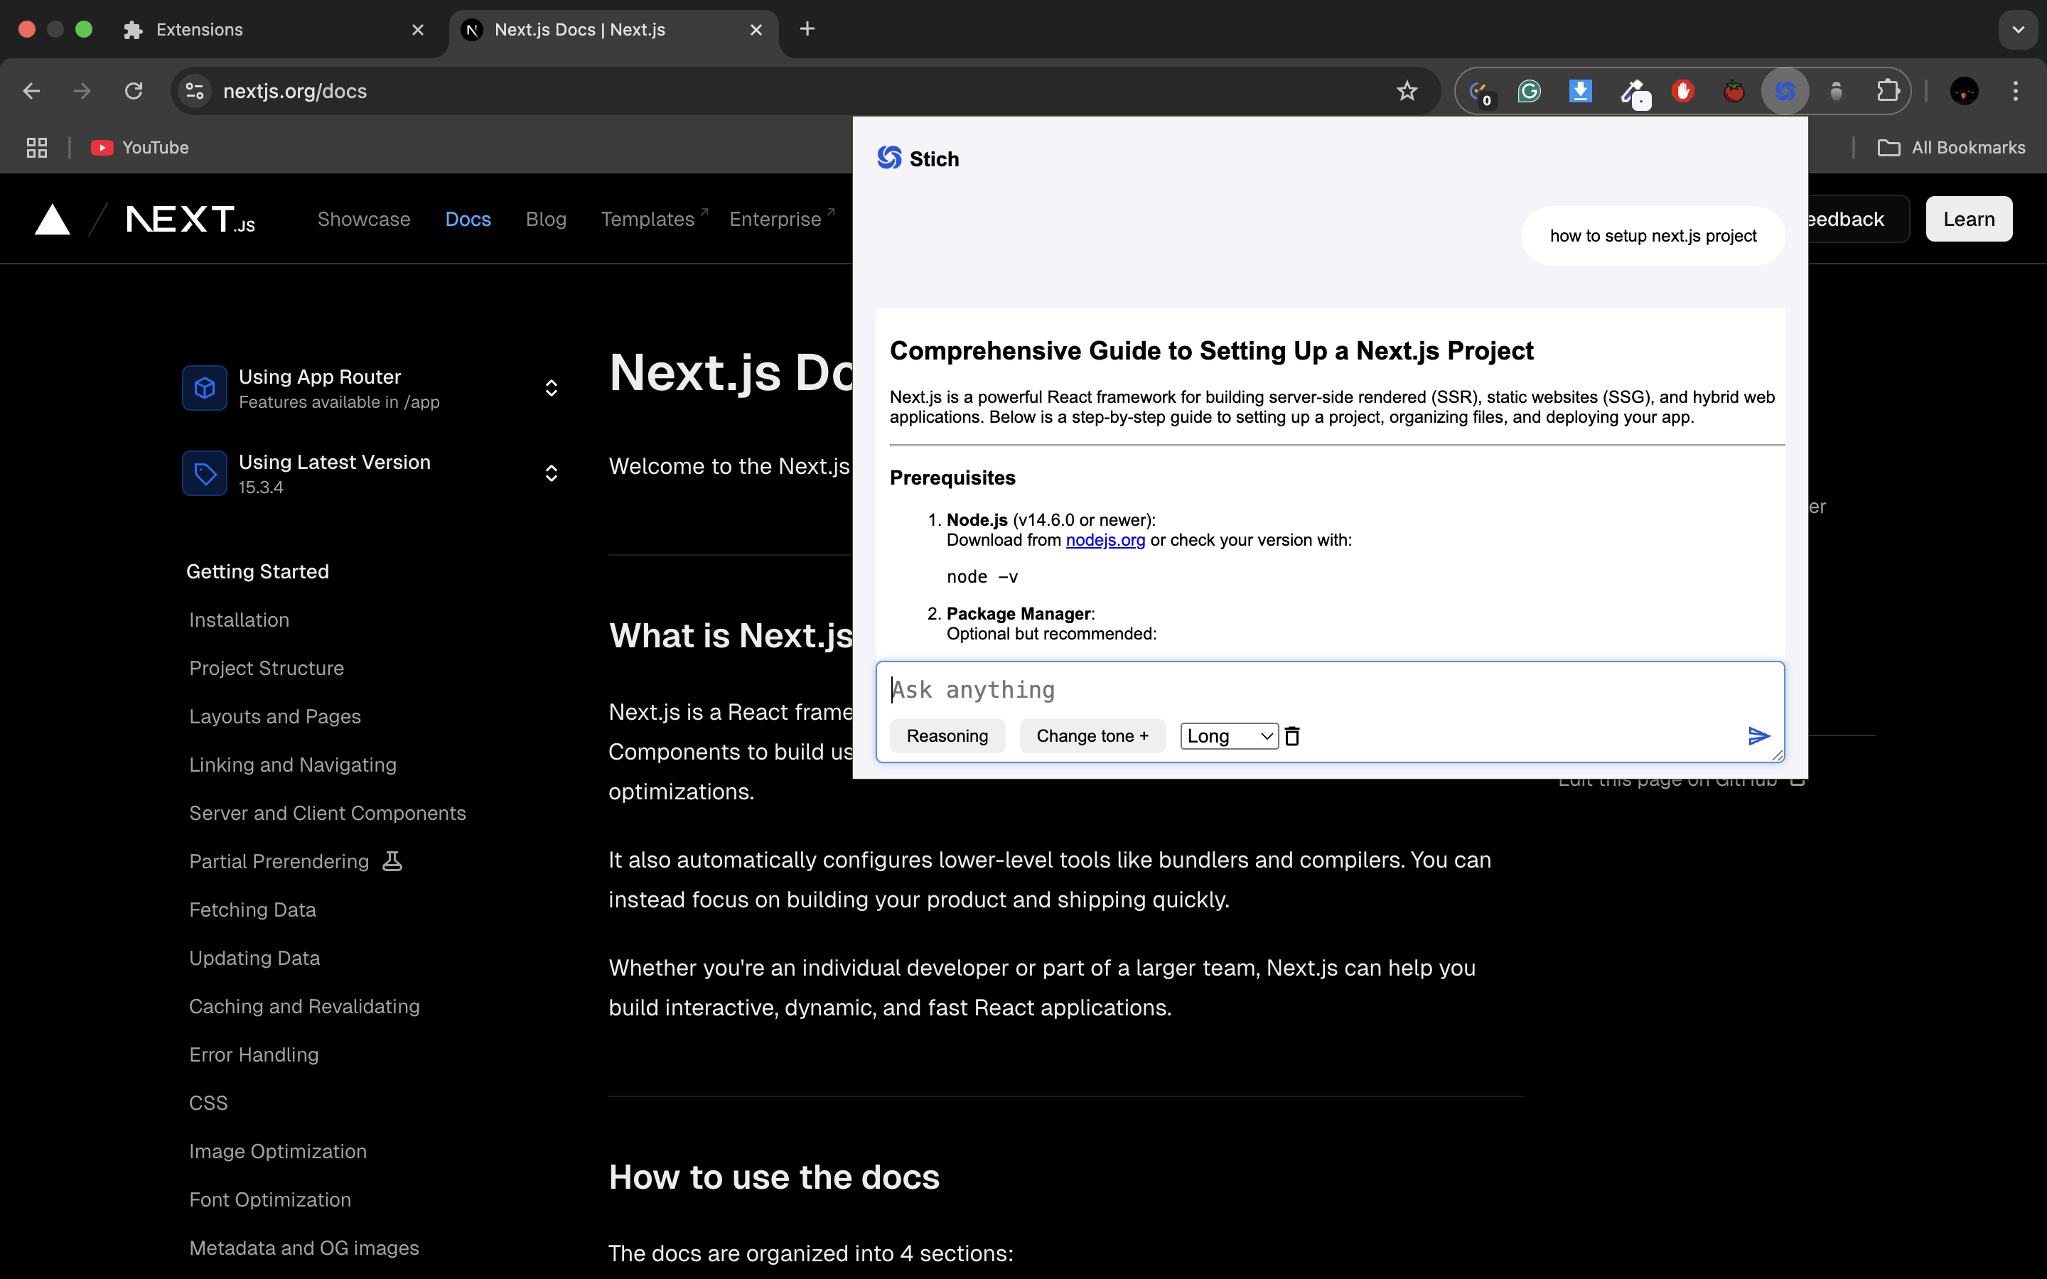The width and height of the screenshot is (2047, 1279).
Task: Reload the current page
Action: point(134,90)
